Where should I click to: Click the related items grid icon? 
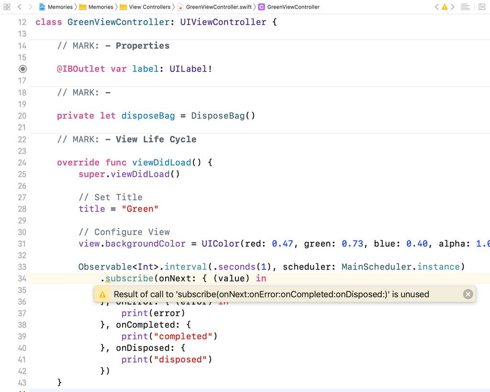coord(7,7)
